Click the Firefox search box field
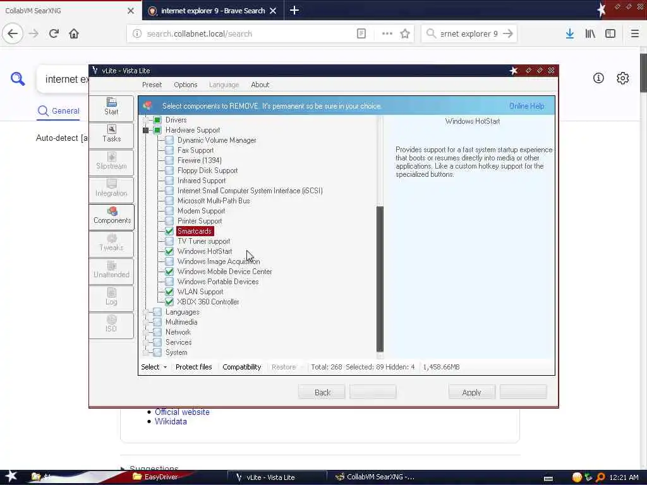Viewport: 647px width, 485px height. (x=469, y=34)
